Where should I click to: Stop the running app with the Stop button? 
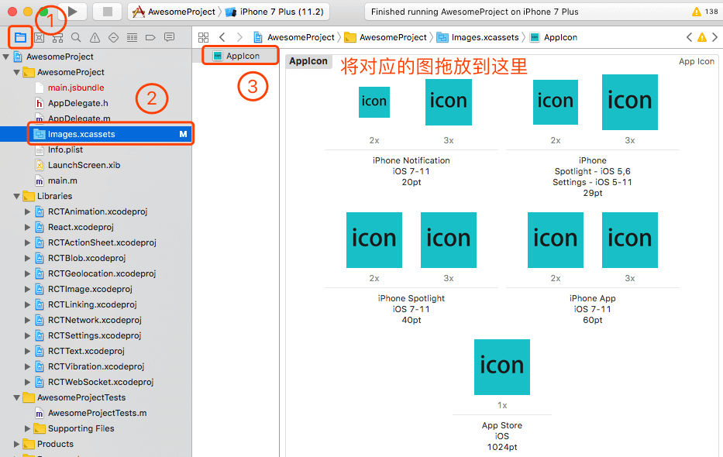pos(108,12)
